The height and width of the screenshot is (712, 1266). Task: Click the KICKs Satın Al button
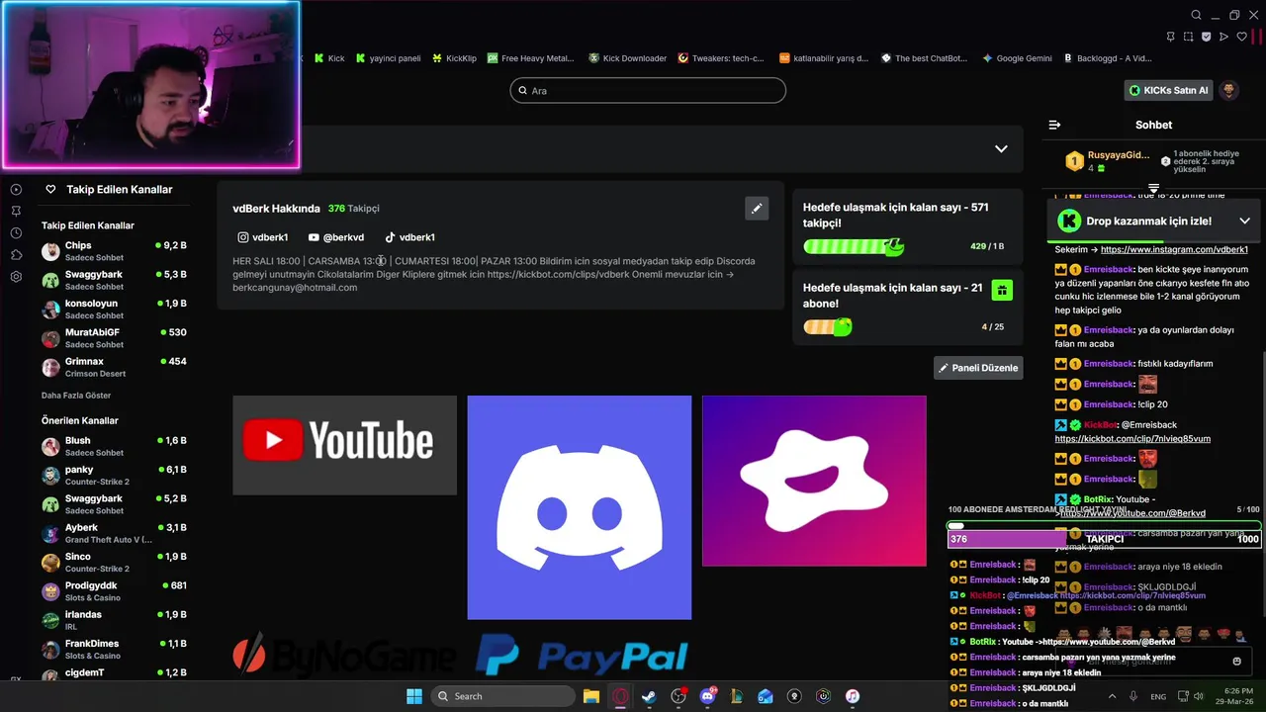pyautogui.click(x=1168, y=90)
